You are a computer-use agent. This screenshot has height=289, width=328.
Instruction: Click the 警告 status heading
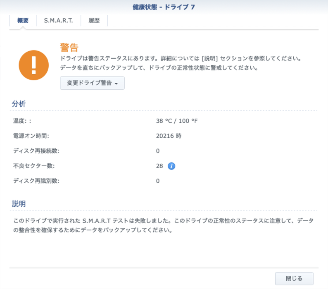(x=69, y=47)
